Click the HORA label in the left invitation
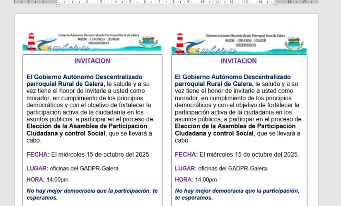This screenshot has height=206, width=341. tap(36, 179)
